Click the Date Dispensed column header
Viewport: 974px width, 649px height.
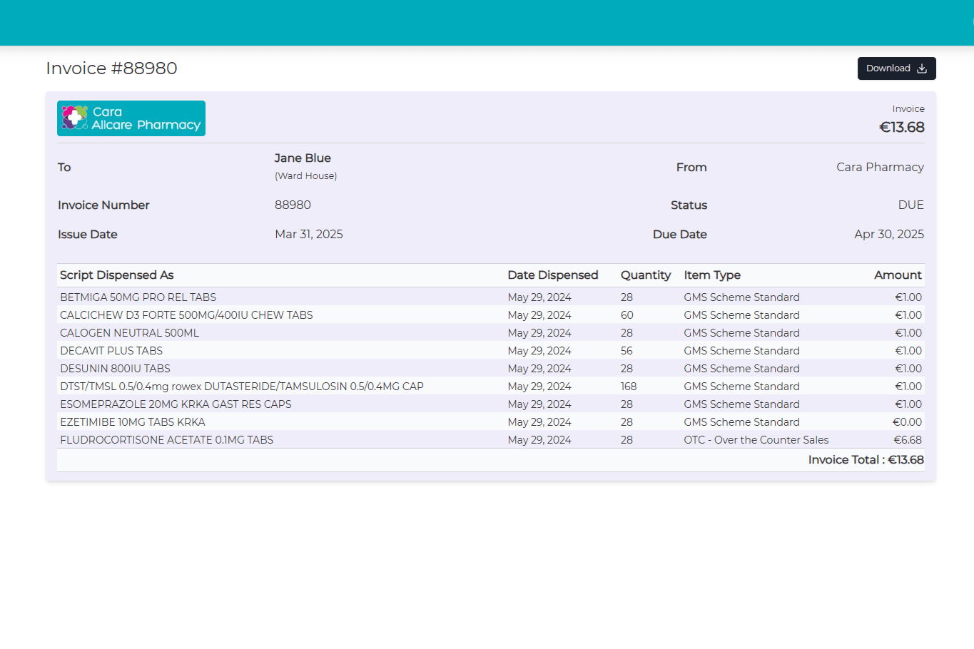(x=553, y=275)
